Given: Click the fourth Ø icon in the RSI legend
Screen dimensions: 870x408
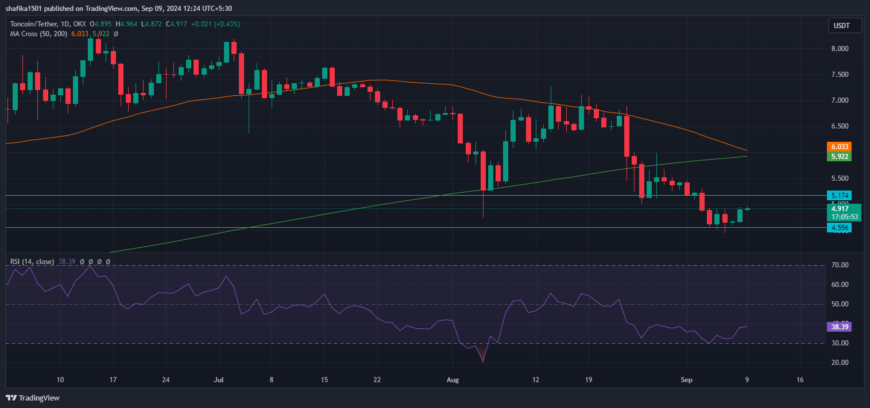Looking at the screenshot, I should [x=107, y=262].
